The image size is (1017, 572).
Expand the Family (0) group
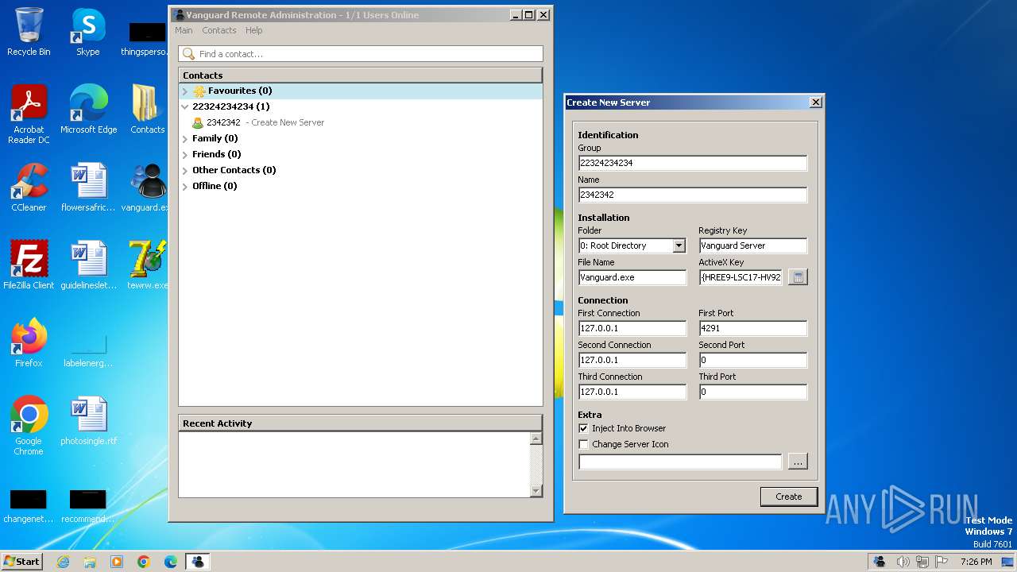(185, 139)
